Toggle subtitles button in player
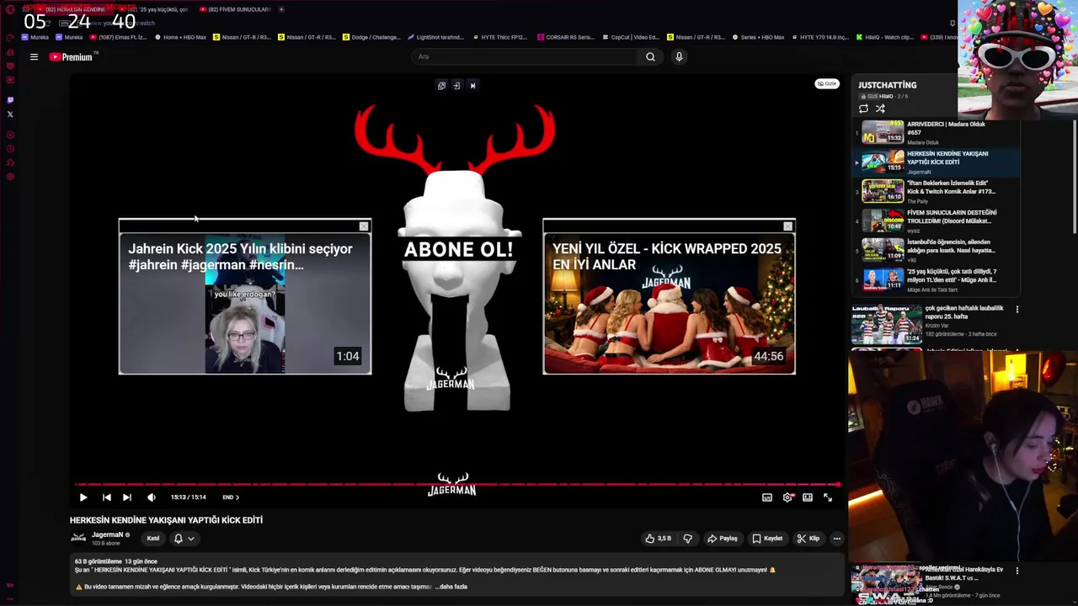The height and width of the screenshot is (606, 1078). click(767, 497)
